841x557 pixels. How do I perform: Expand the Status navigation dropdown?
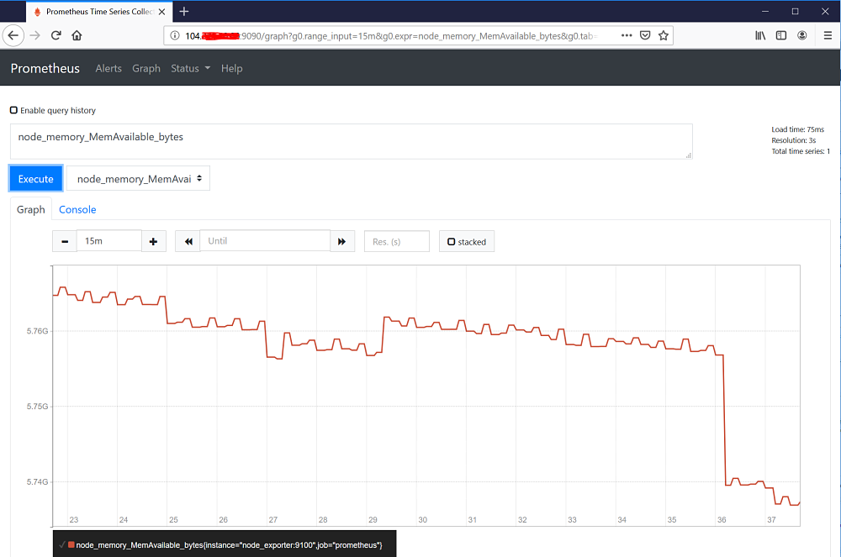click(190, 69)
